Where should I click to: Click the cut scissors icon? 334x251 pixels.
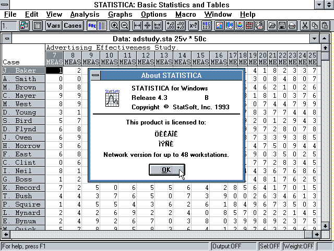(x=305, y=26)
